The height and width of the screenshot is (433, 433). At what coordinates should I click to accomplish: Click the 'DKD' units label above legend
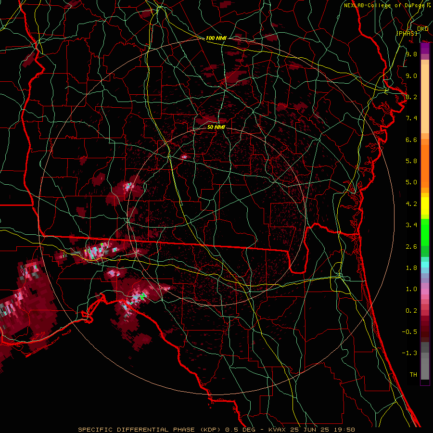coord(422,28)
